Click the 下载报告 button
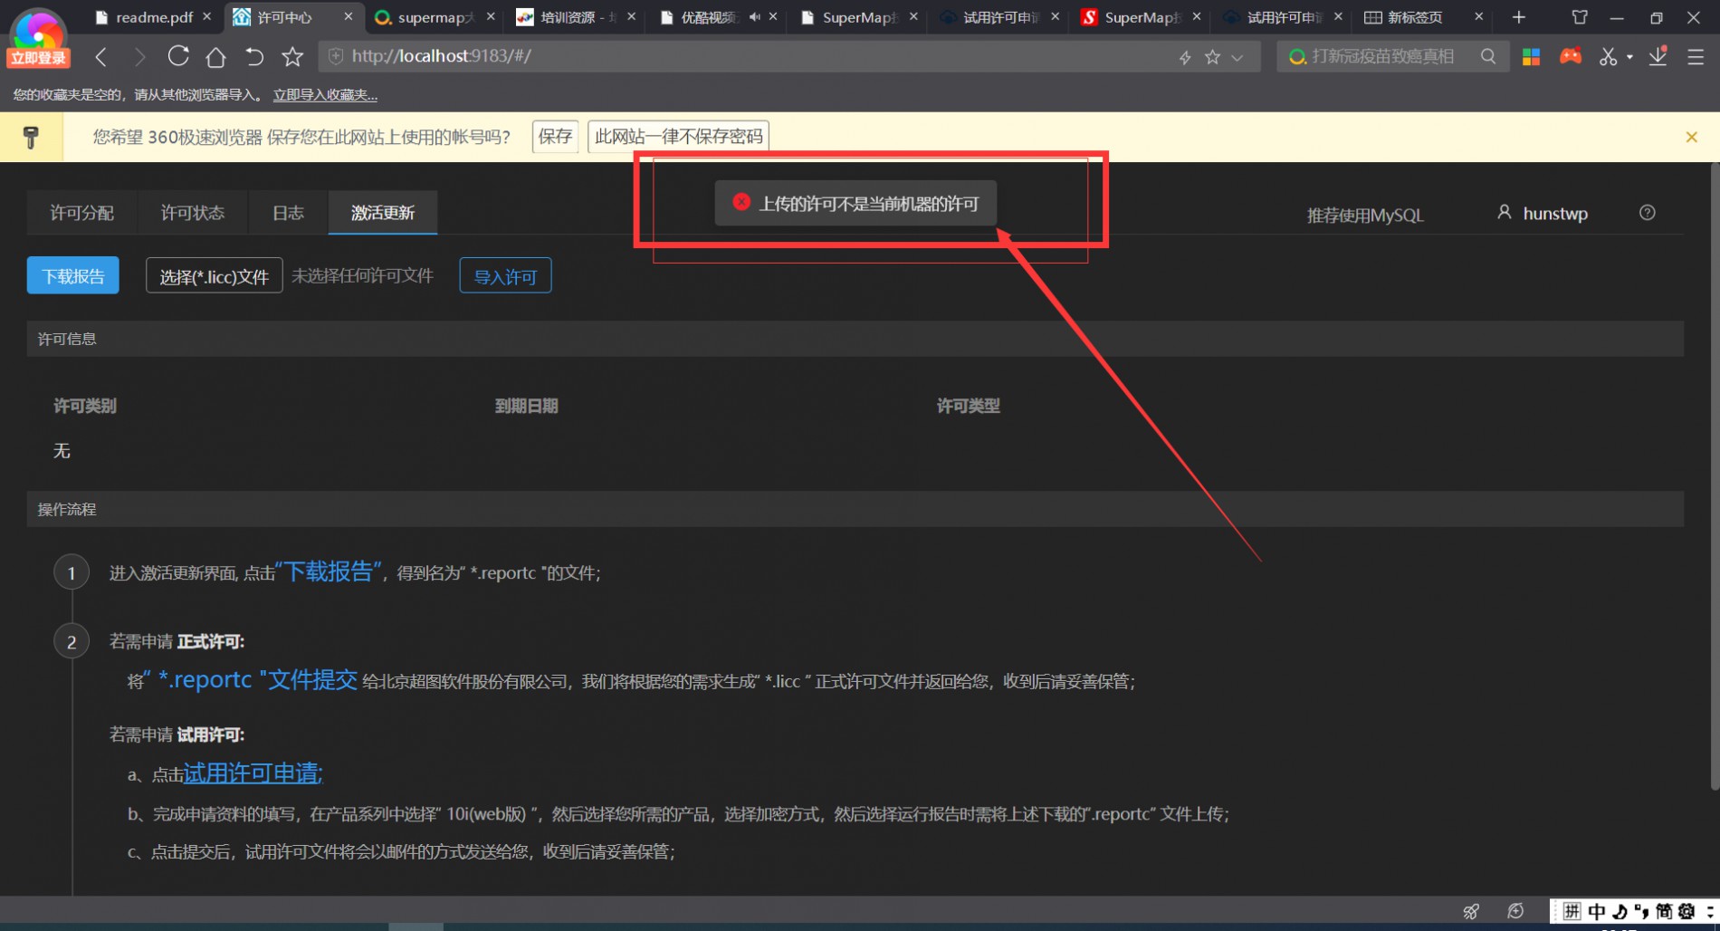The height and width of the screenshot is (931, 1720). click(x=72, y=276)
